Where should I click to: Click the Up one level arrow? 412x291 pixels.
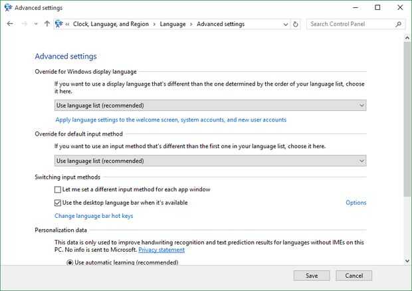point(47,24)
